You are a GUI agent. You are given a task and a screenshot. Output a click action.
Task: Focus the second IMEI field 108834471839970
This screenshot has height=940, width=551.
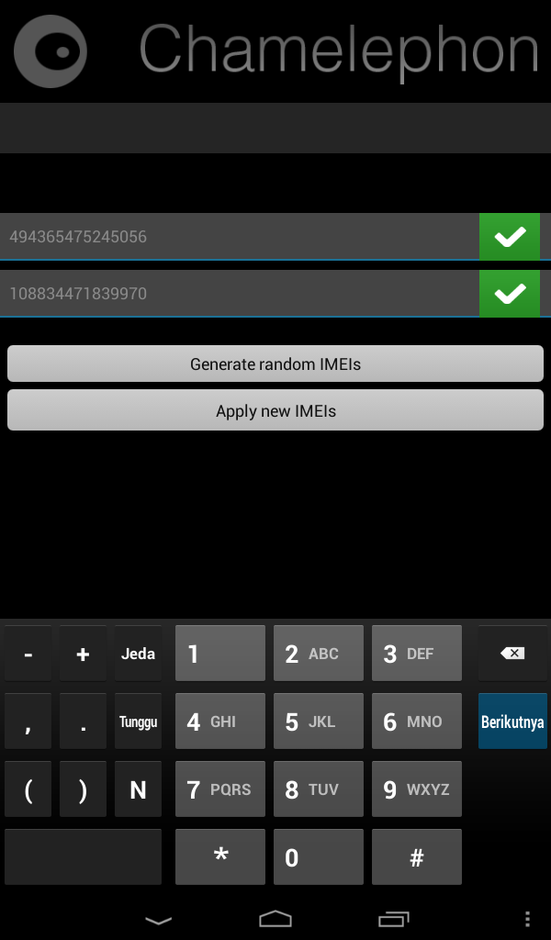[240, 293]
